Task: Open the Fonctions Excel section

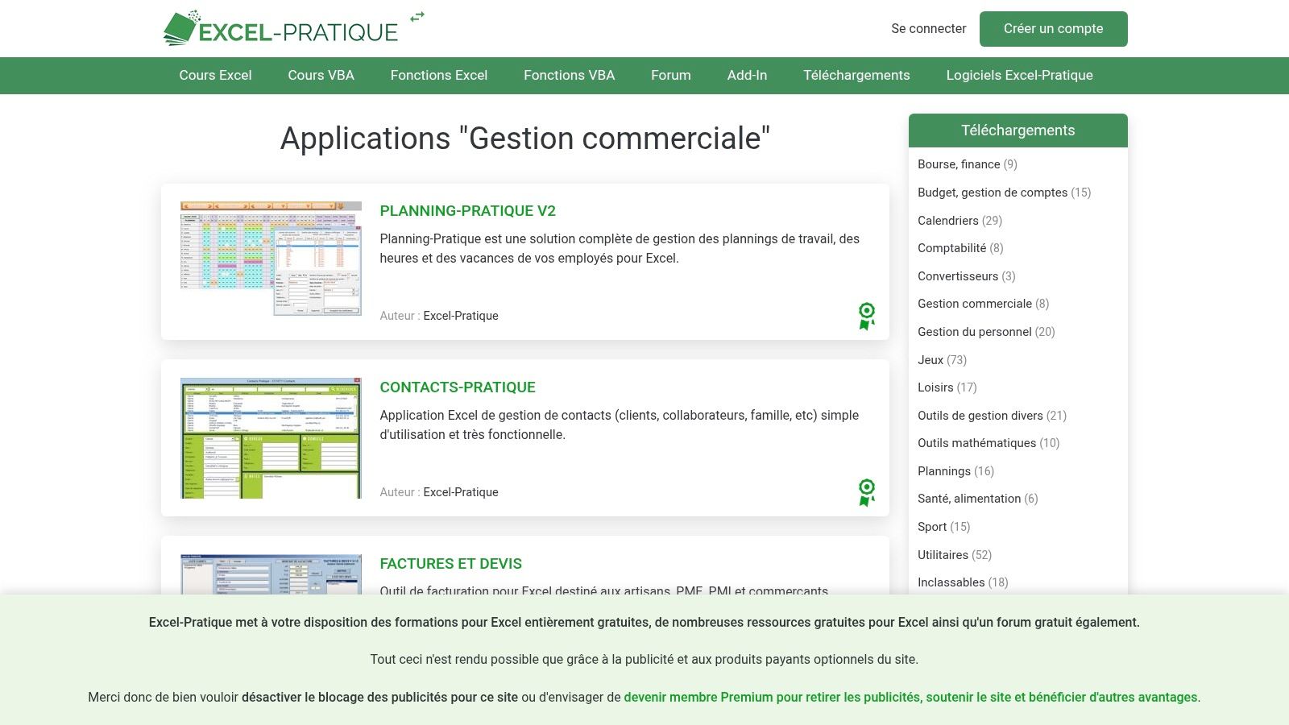Action: [x=438, y=75]
